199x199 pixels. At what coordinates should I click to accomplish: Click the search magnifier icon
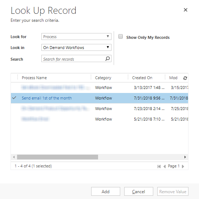coord(107,58)
